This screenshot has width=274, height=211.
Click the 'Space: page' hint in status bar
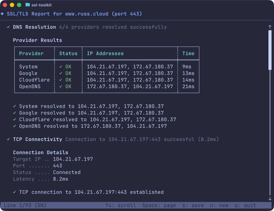pyautogui.click(x=159, y=205)
